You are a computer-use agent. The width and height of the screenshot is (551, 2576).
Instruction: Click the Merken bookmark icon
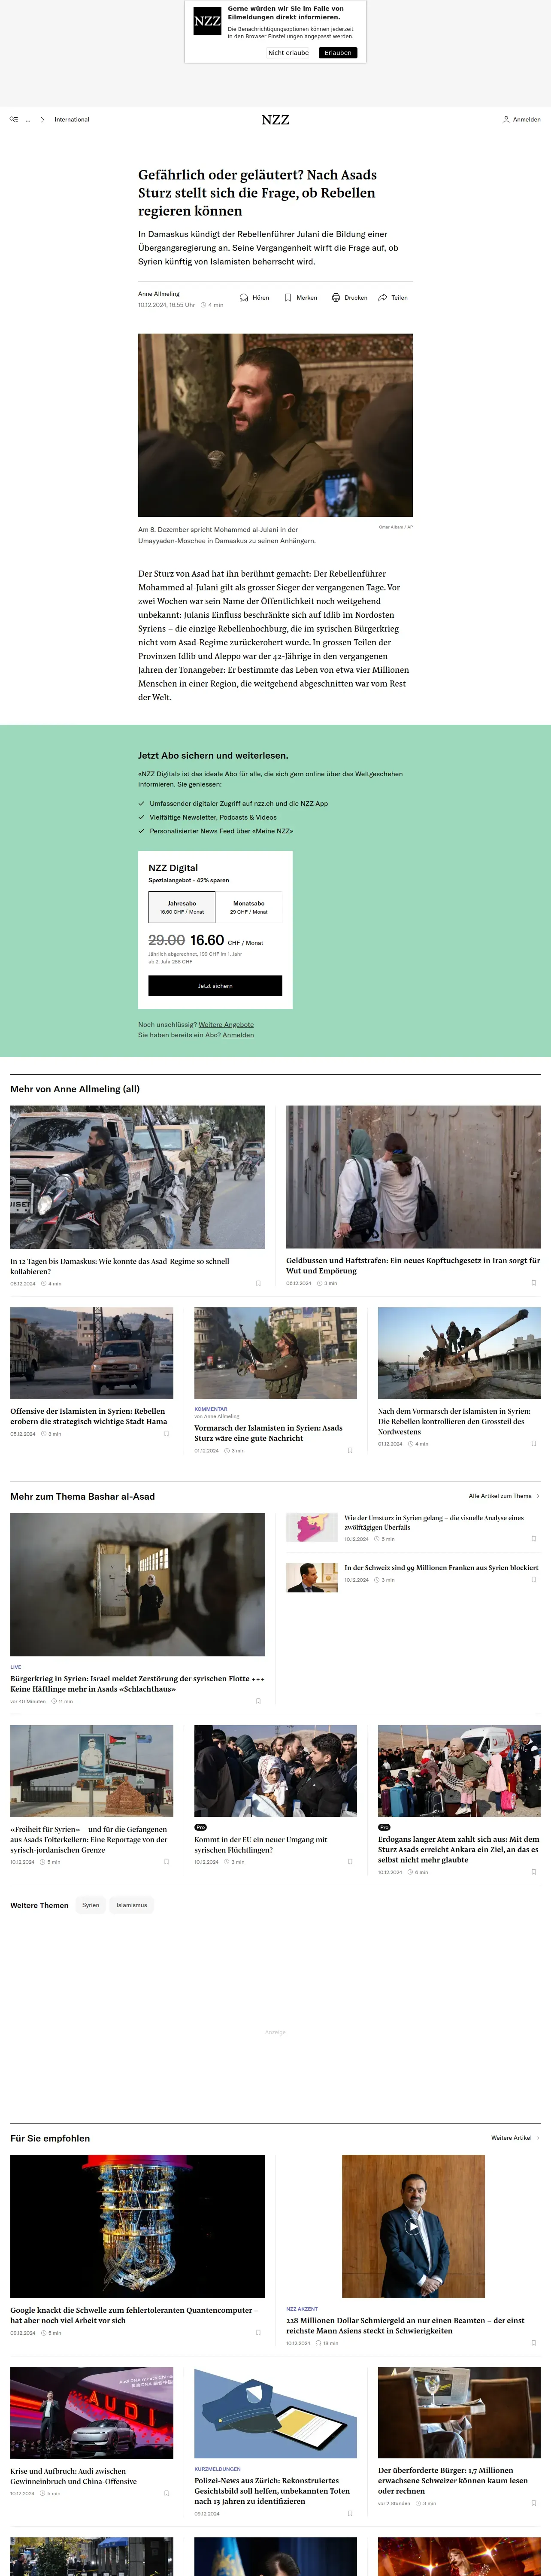coord(288,297)
